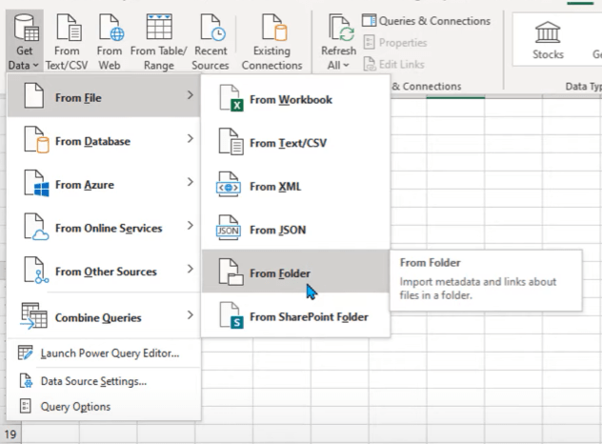Click From Table/Range ribbon icon

click(159, 28)
